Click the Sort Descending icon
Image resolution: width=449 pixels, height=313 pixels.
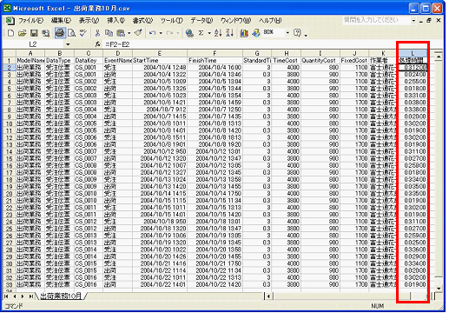pyautogui.click(x=229, y=33)
